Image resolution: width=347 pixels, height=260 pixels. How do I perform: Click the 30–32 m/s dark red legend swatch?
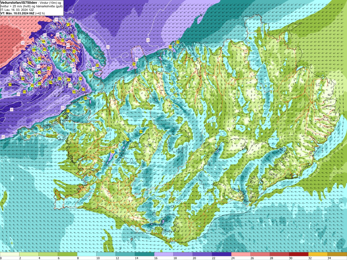298,254
